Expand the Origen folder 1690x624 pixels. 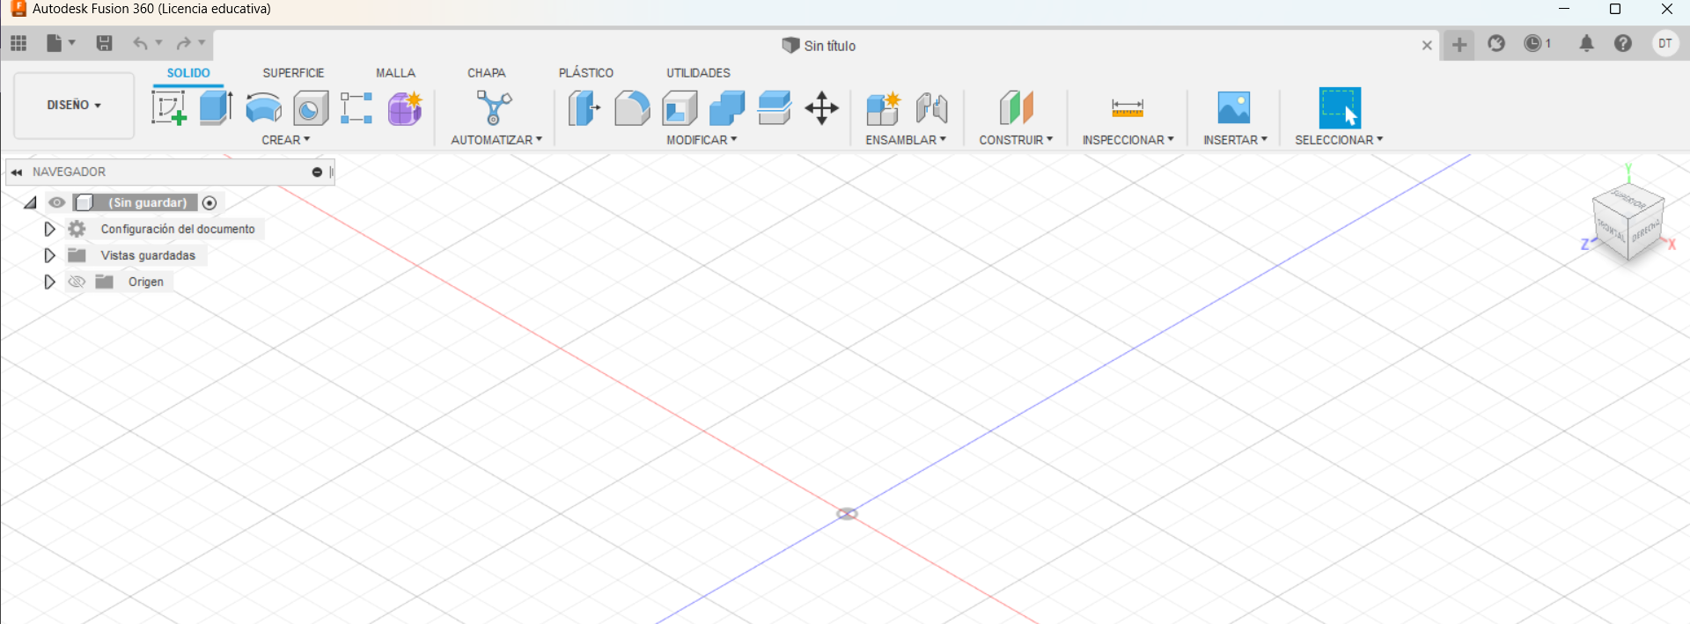(49, 282)
